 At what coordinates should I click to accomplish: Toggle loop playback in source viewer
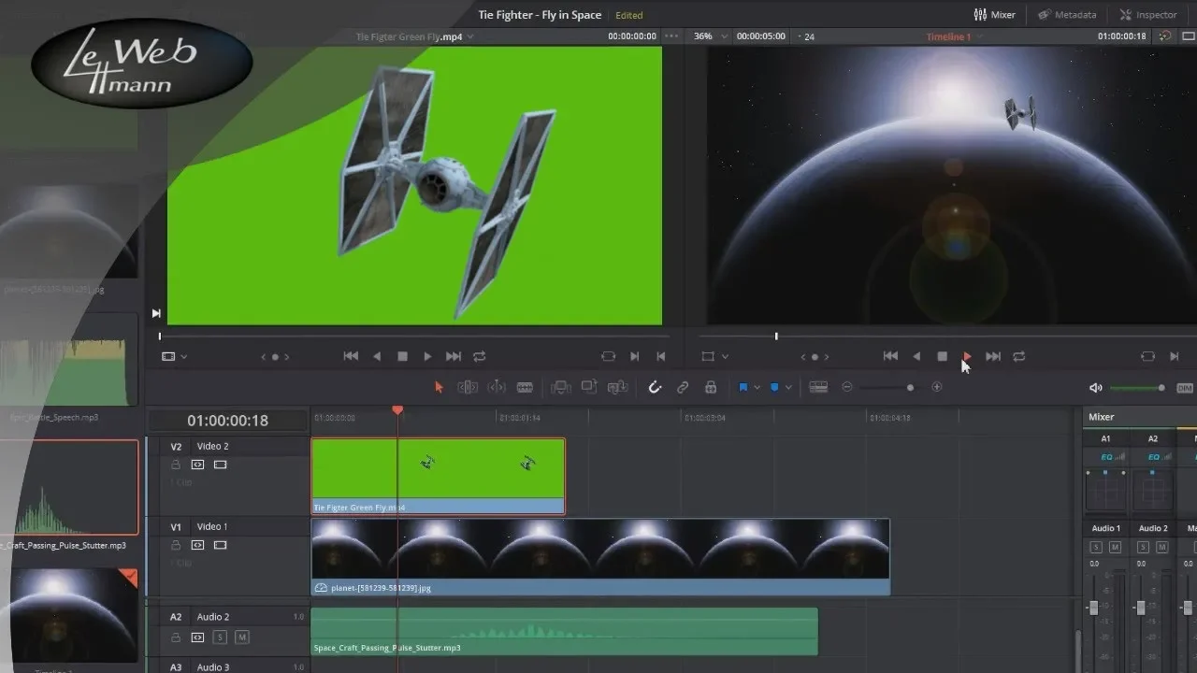pyautogui.click(x=480, y=356)
